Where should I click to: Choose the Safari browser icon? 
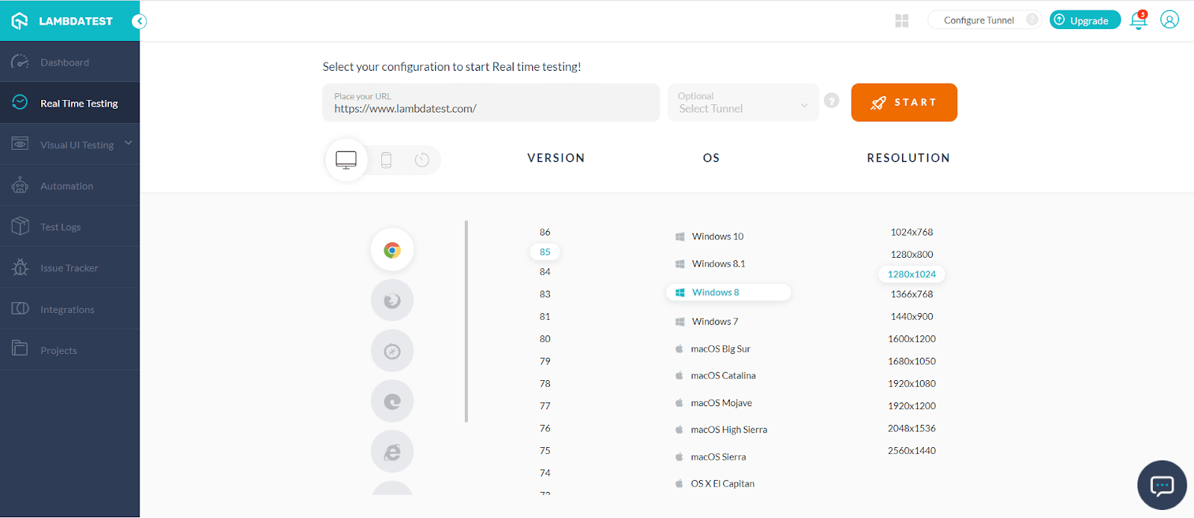click(x=392, y=351)
